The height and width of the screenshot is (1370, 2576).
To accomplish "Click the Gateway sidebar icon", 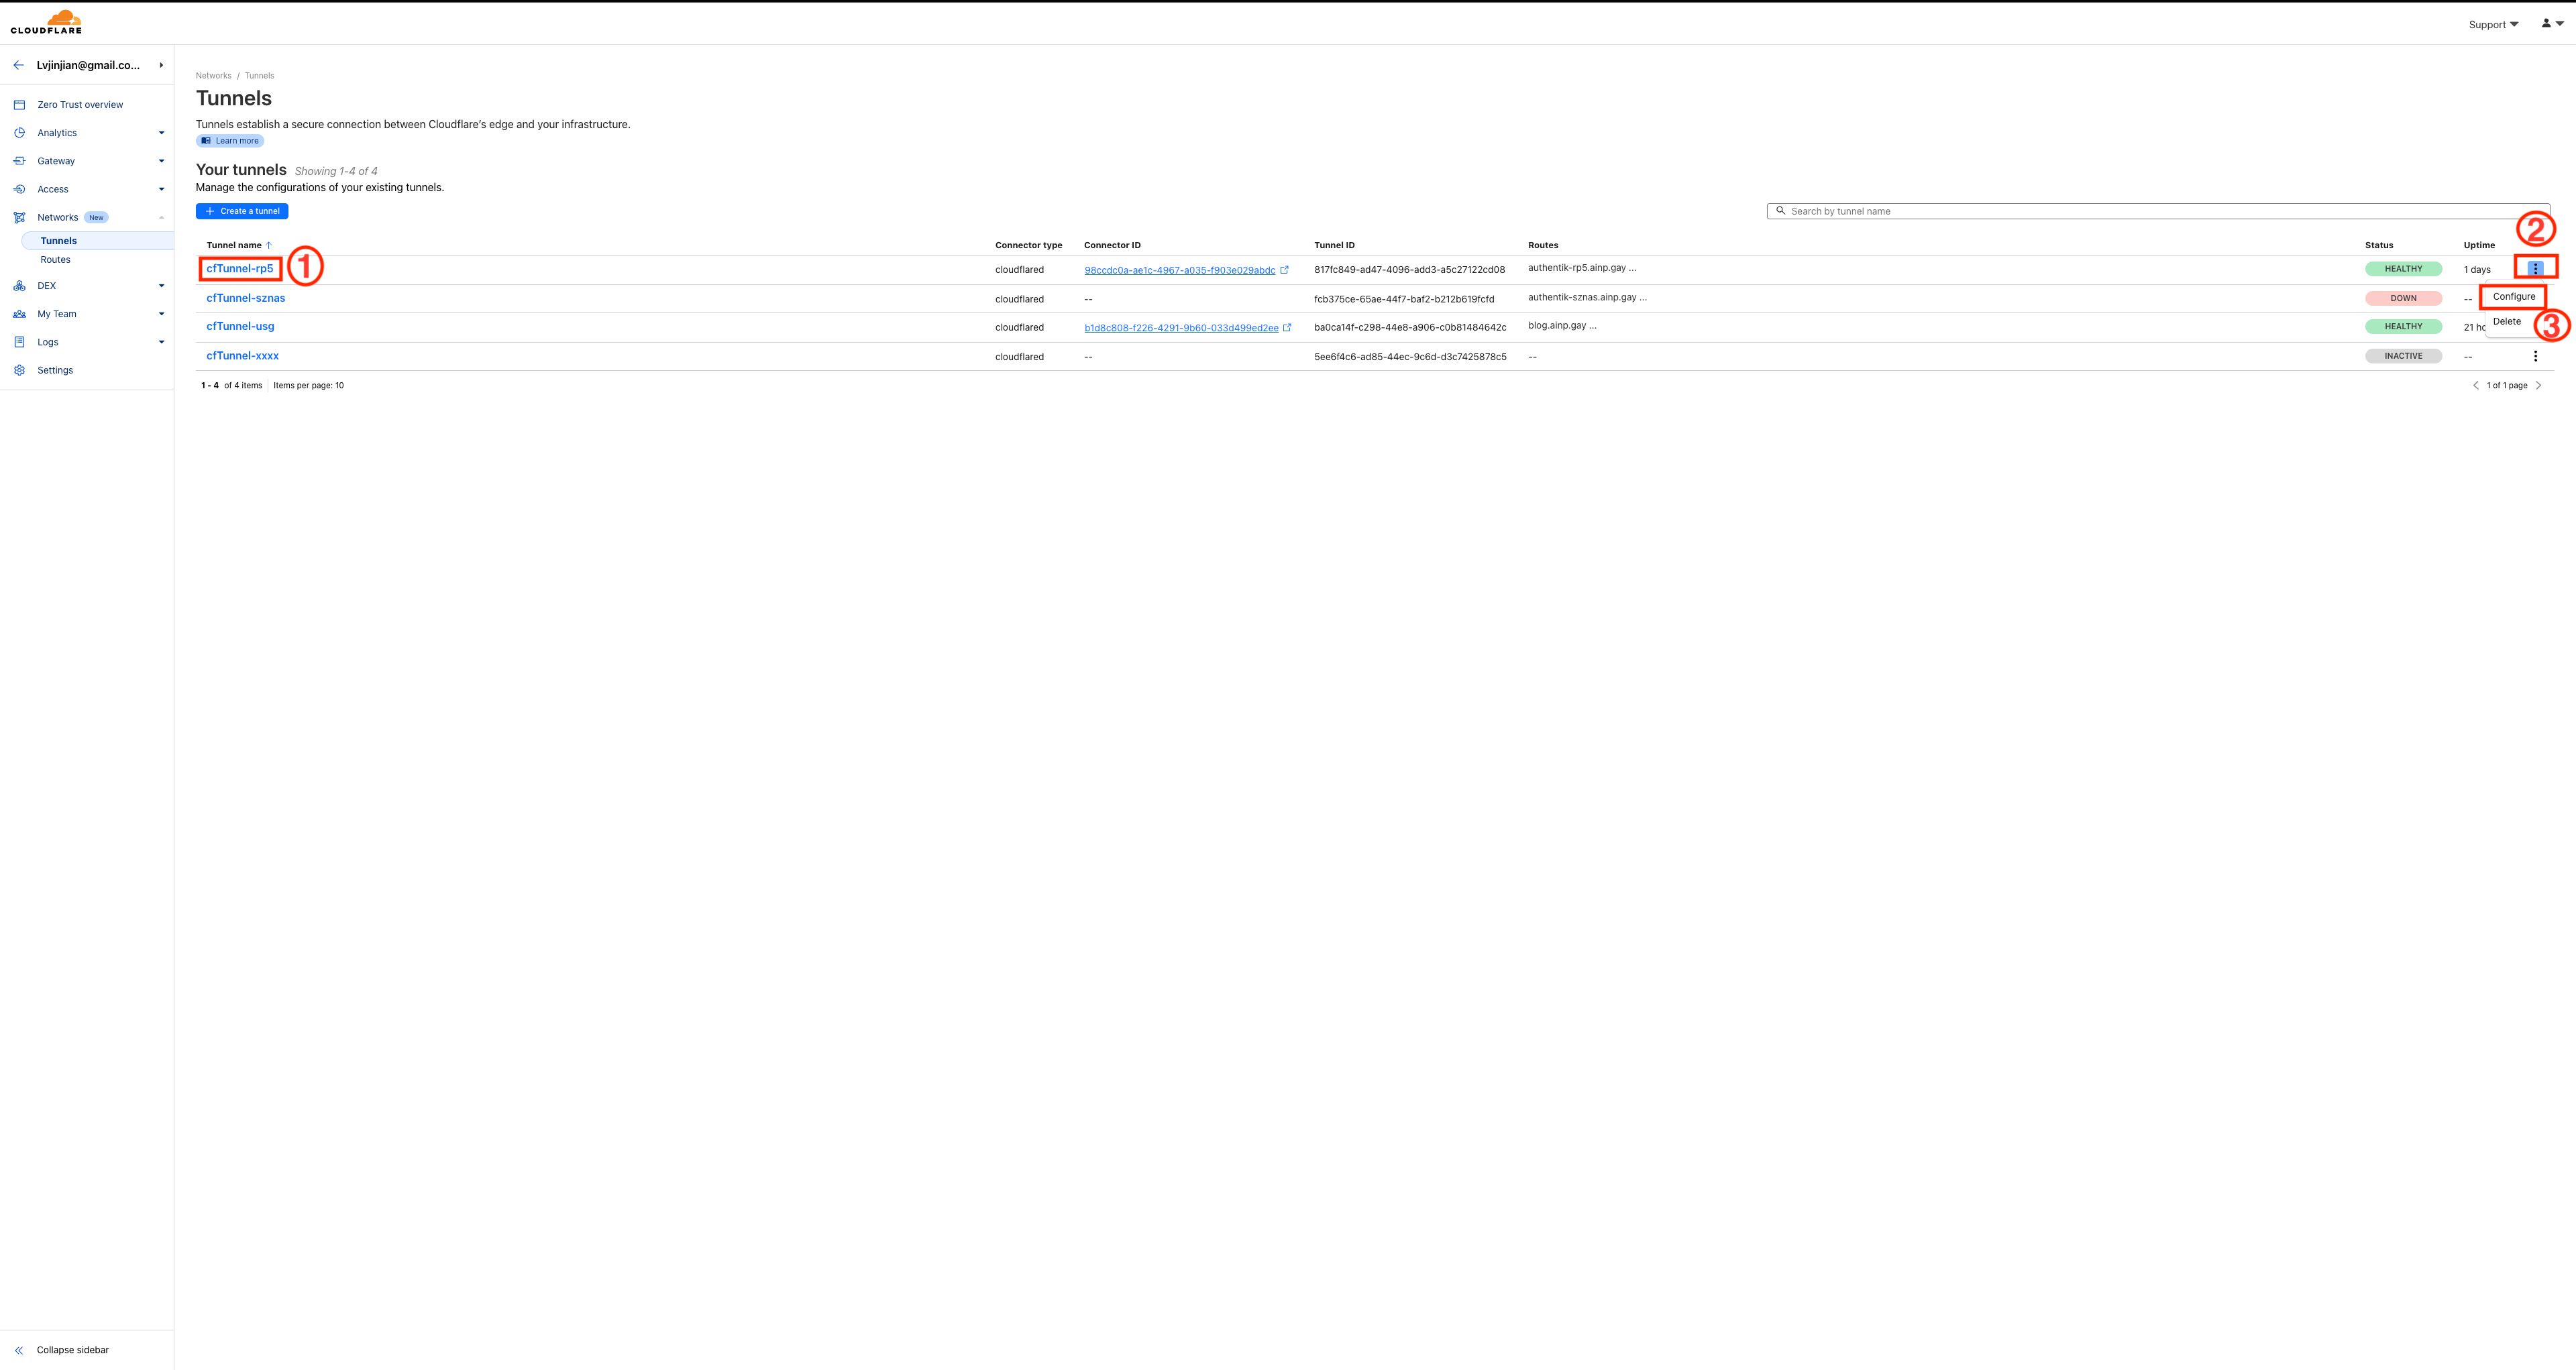I will pyautogui.click(x=19, y=161).
